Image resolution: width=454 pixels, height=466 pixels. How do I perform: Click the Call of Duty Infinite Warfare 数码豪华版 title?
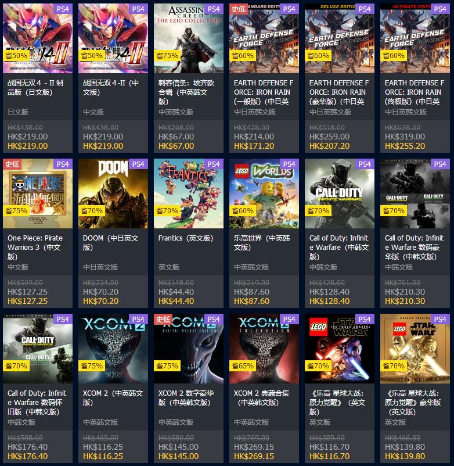[414, 247]
